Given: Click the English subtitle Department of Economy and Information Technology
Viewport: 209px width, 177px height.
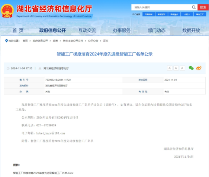Looking at the screenshot, I should [54, 16].
